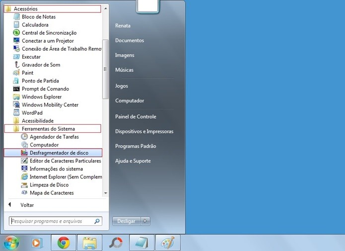Open Músicas from the right pane

point(124,70)
